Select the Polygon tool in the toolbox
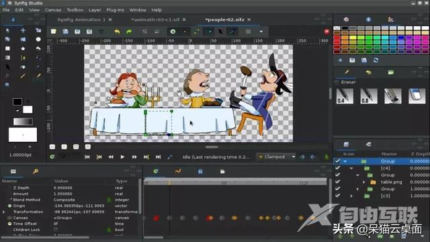430x242 pixels. pos(38,48)
